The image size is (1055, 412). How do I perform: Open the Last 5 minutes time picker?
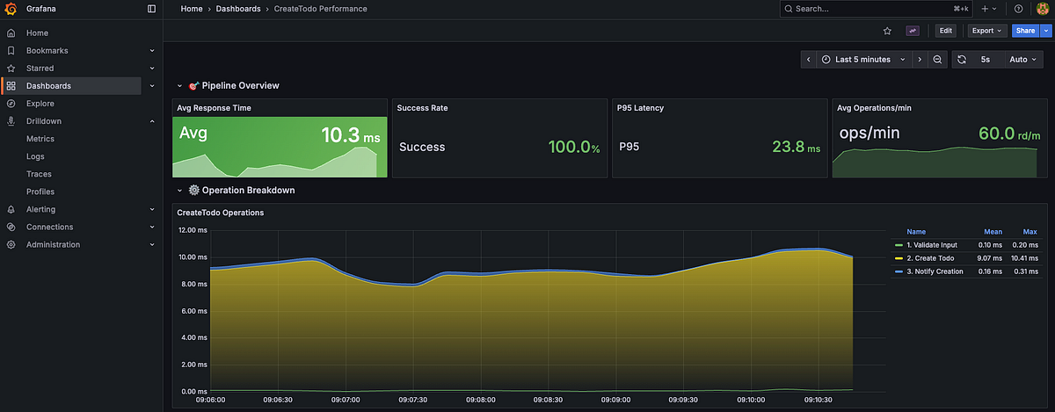(862, 60)
